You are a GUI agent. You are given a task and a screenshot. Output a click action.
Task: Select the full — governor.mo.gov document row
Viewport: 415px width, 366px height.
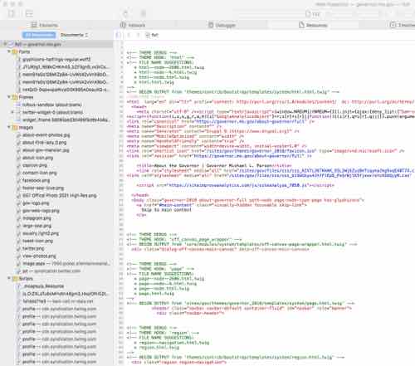(x=56, y=44)
